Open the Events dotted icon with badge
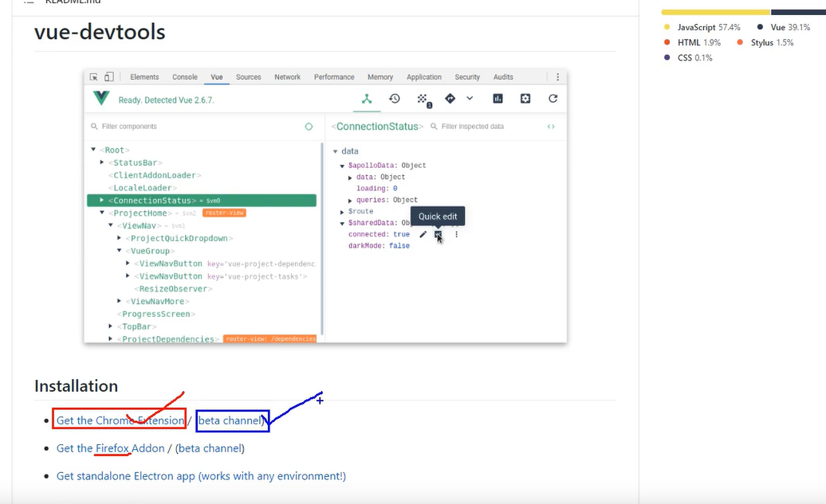Image resolution: width=826 pixels, height=504 pixels. 423,100
